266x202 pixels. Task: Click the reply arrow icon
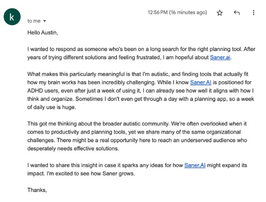[x=236, y=13]
